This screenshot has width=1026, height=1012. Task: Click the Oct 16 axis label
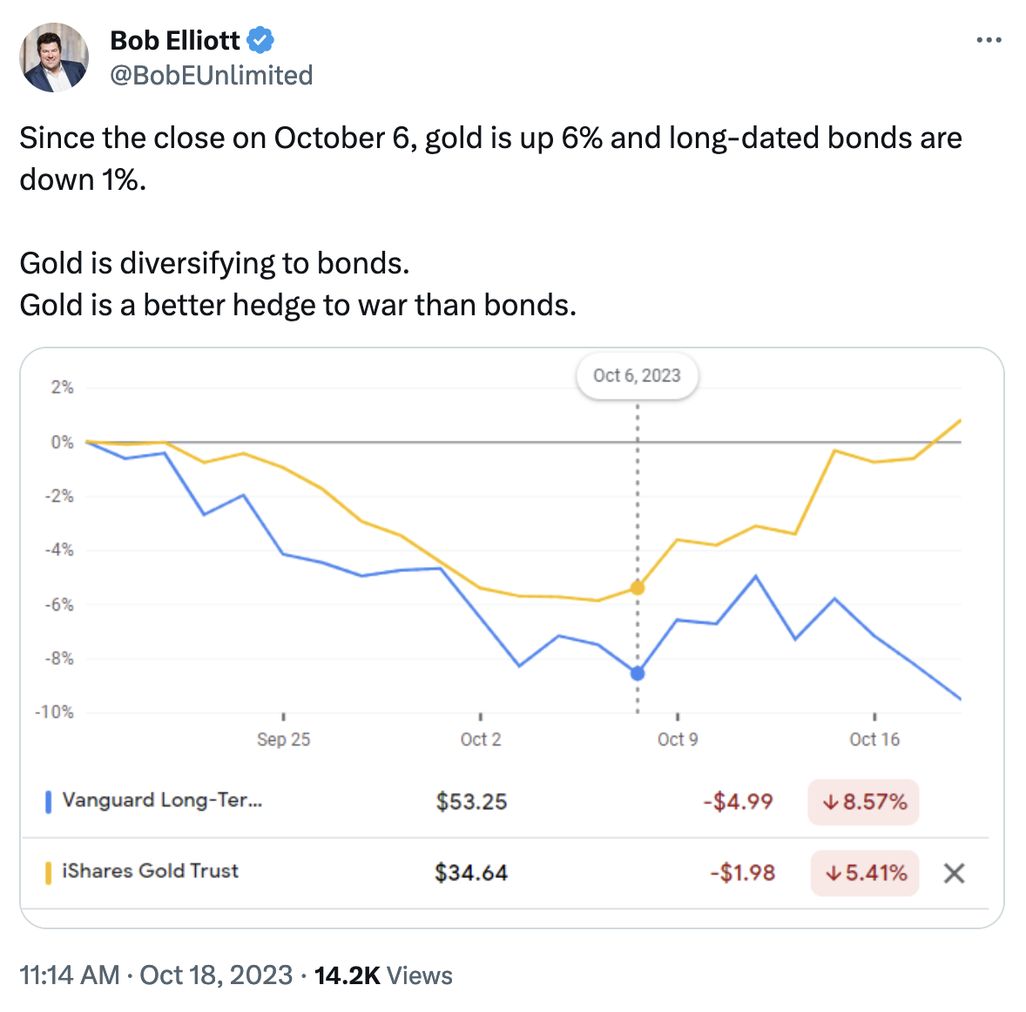tap(874, 739)
